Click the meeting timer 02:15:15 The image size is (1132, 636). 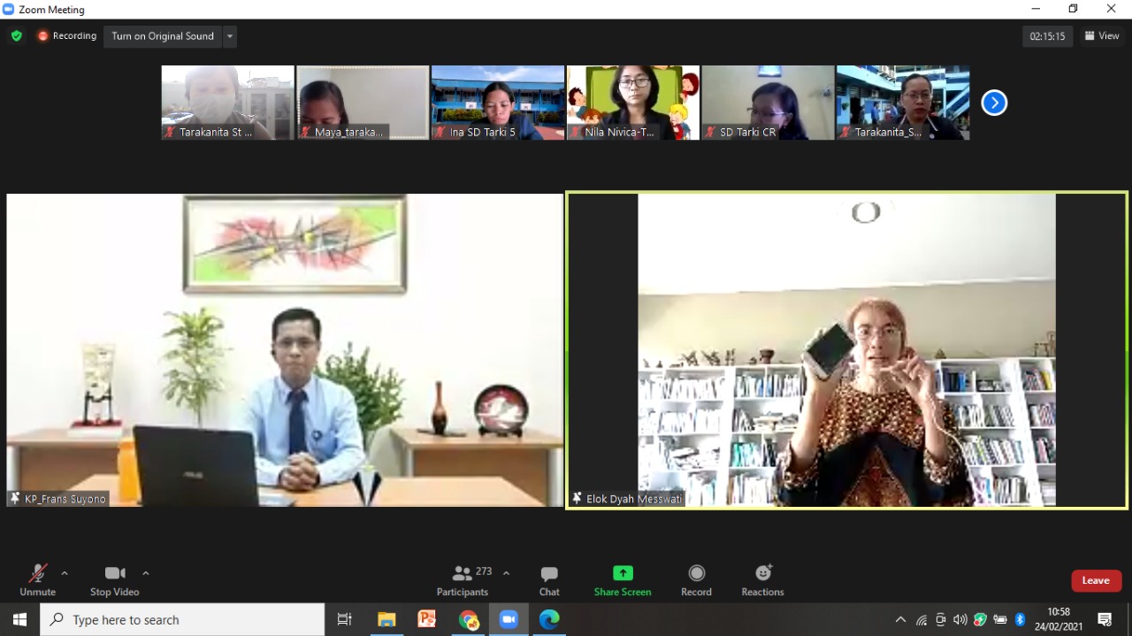tap(1048, 36)
